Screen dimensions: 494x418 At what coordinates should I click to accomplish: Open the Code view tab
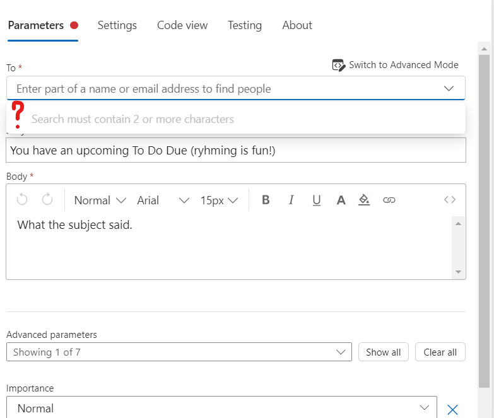[x=182, y=25]
